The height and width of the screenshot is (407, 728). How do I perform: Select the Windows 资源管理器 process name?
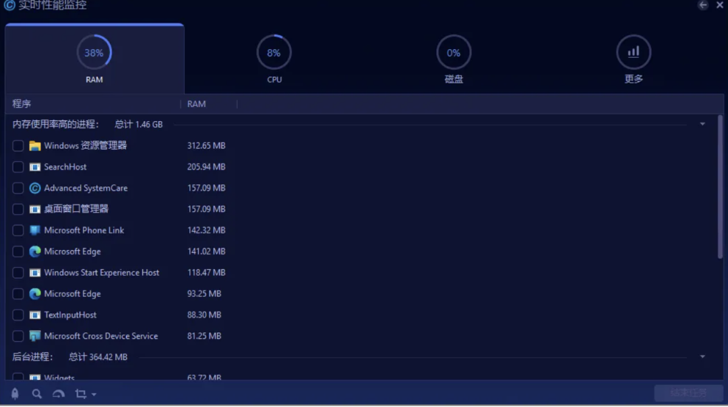(86, 145)
